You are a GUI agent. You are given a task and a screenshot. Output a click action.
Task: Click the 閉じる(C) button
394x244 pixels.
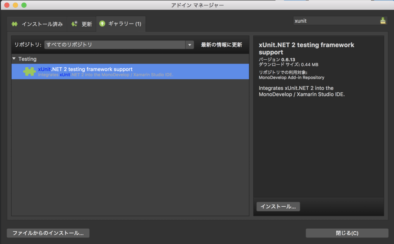pos(347,233)
